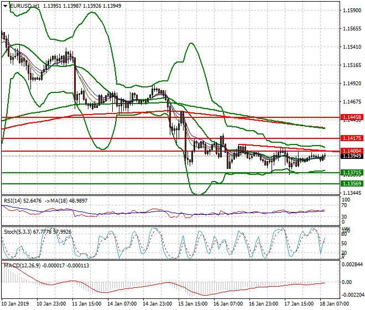Click the 1.14675 price scale value
This screenshot has width=365, height=310.
(352, 102)
